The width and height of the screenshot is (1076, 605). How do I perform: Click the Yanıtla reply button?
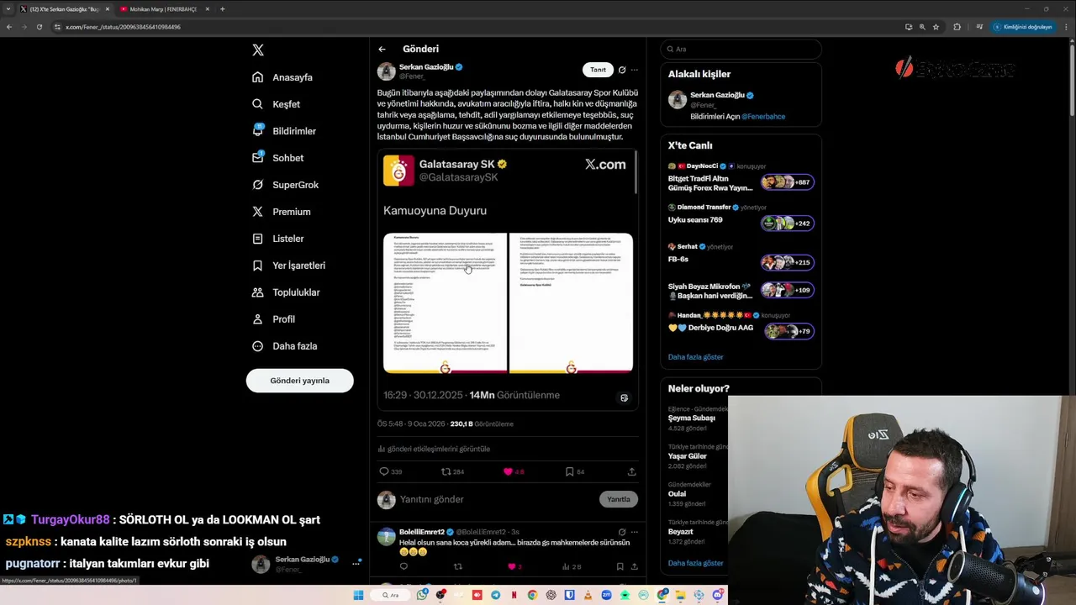click(618, 499)
